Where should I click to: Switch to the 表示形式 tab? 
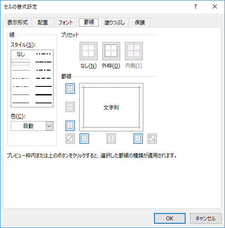17,23
